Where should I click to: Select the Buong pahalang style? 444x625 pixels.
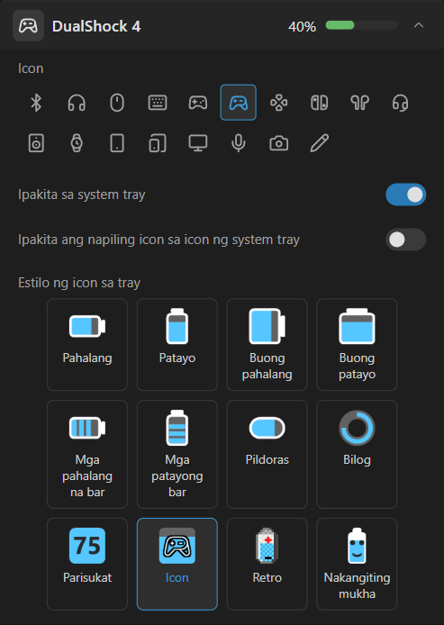click(267, 344)
